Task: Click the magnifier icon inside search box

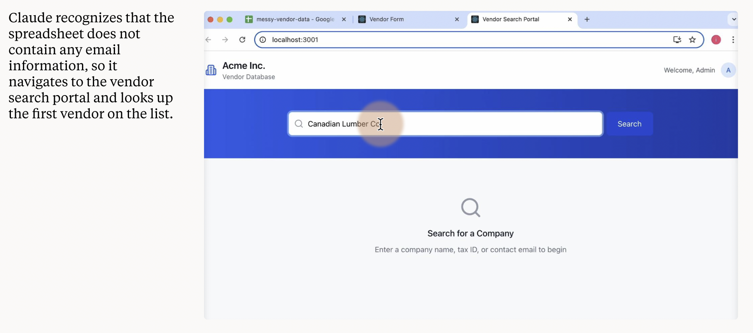Action: coord(299,124)
